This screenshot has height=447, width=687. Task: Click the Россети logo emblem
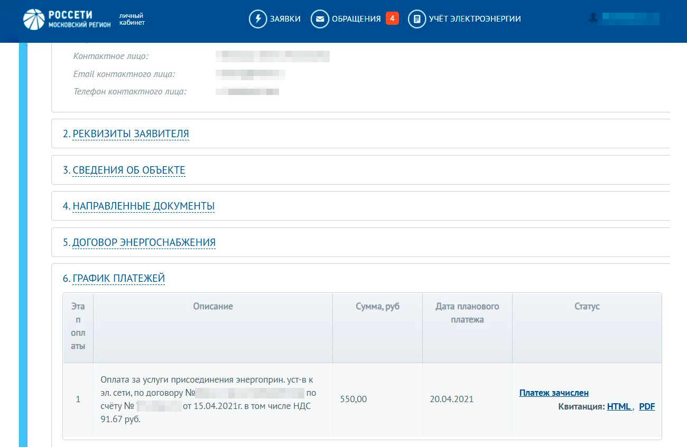pos(34,19)
